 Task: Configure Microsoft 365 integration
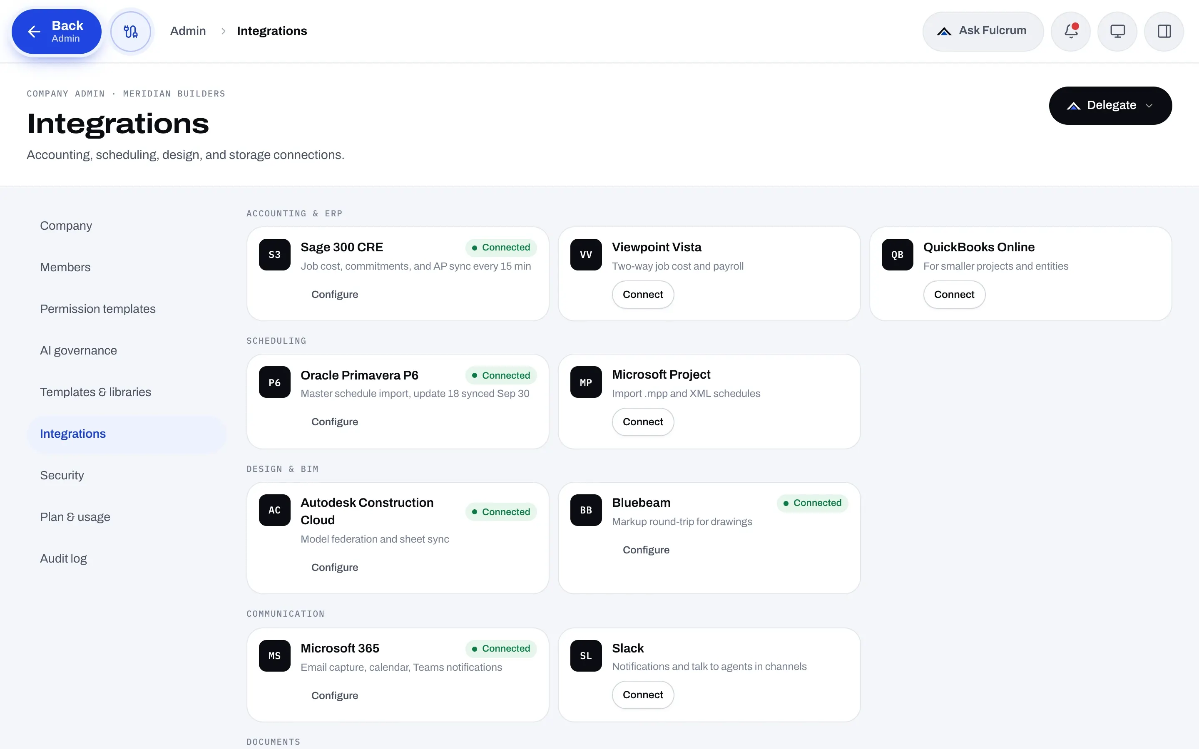point(334,695)
